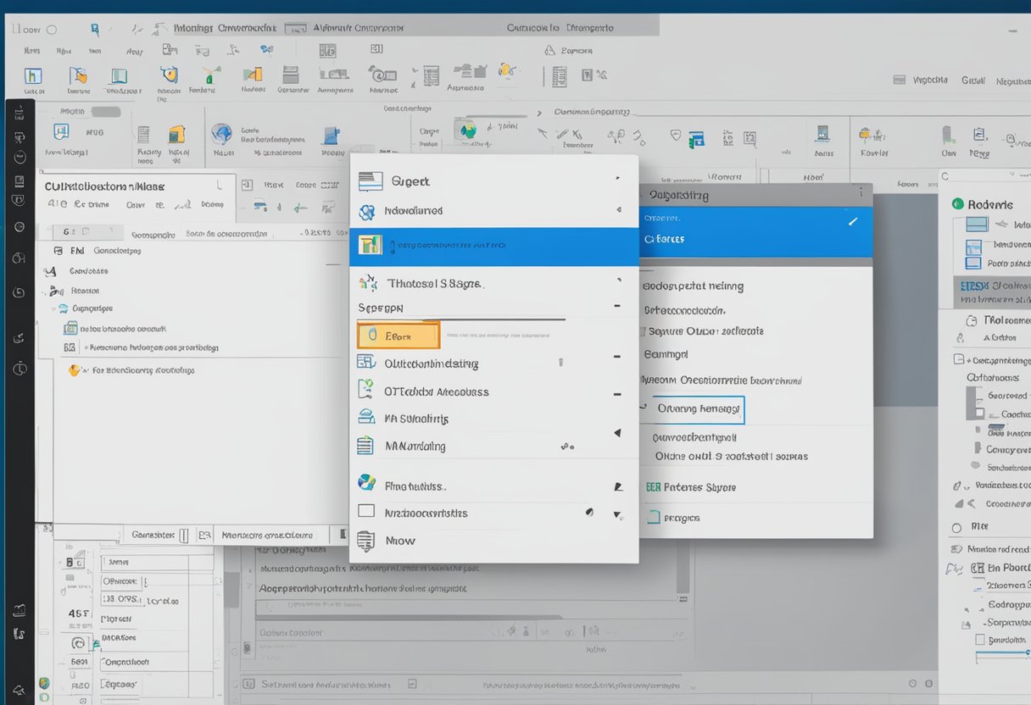The image size is (1031, 705).
Task: Tick the checkbox at bottom of right panel
Action: click(980, 641)
